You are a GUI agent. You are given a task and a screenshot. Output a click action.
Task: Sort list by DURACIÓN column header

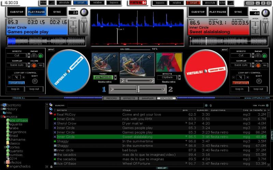[x=203, y=110]
